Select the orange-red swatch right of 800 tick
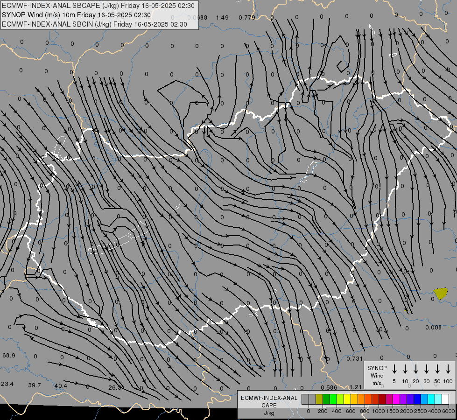 tap(368, 399)
